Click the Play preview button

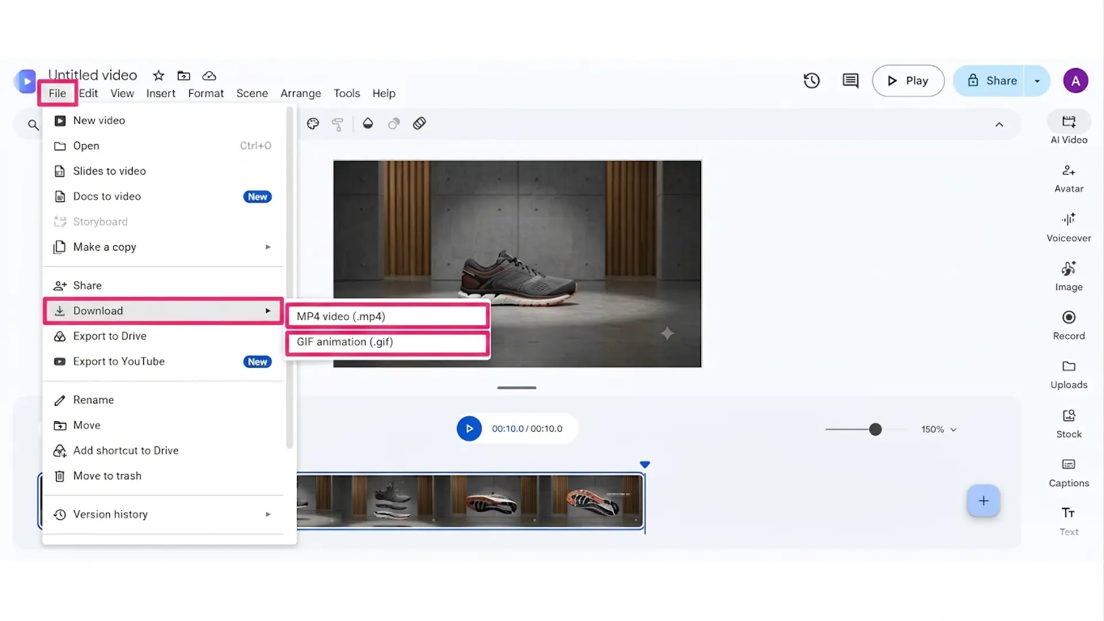[x=908, y=81]
